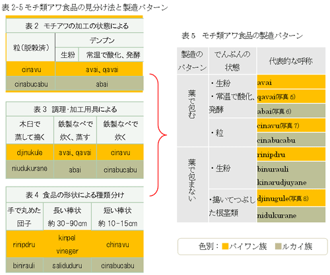Click the orange パイワン族 legend swatch
Image resolution: width=330 pixels, height=275 pixels.
[225, 246]
